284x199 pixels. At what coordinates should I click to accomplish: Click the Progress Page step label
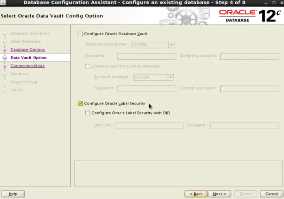(24, 82)
